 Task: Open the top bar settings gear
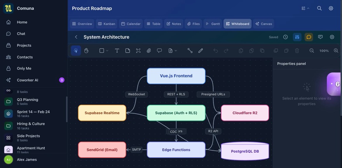(x=331, y=8)
